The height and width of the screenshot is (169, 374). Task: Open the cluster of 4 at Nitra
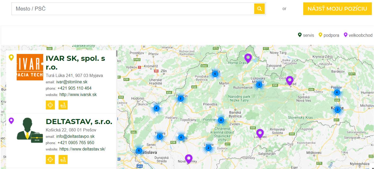tap(181, 137)
